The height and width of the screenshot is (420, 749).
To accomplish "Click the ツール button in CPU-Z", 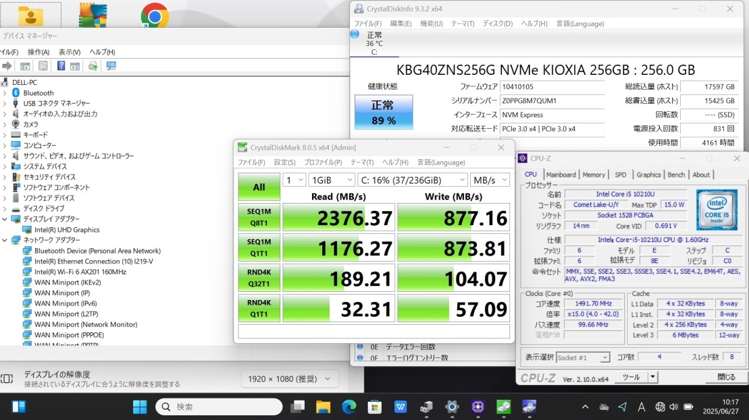I will (631, 377).
